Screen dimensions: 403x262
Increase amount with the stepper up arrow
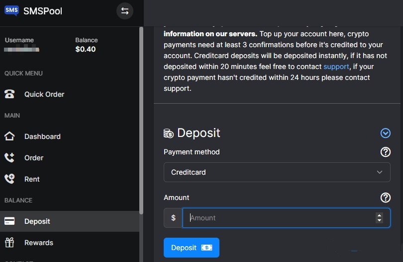click(x=380, y=215)
